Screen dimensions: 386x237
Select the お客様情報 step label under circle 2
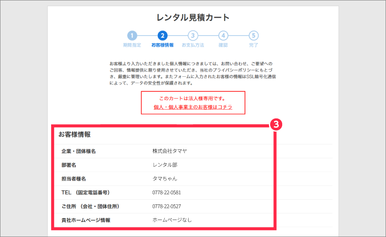[163, 45]
